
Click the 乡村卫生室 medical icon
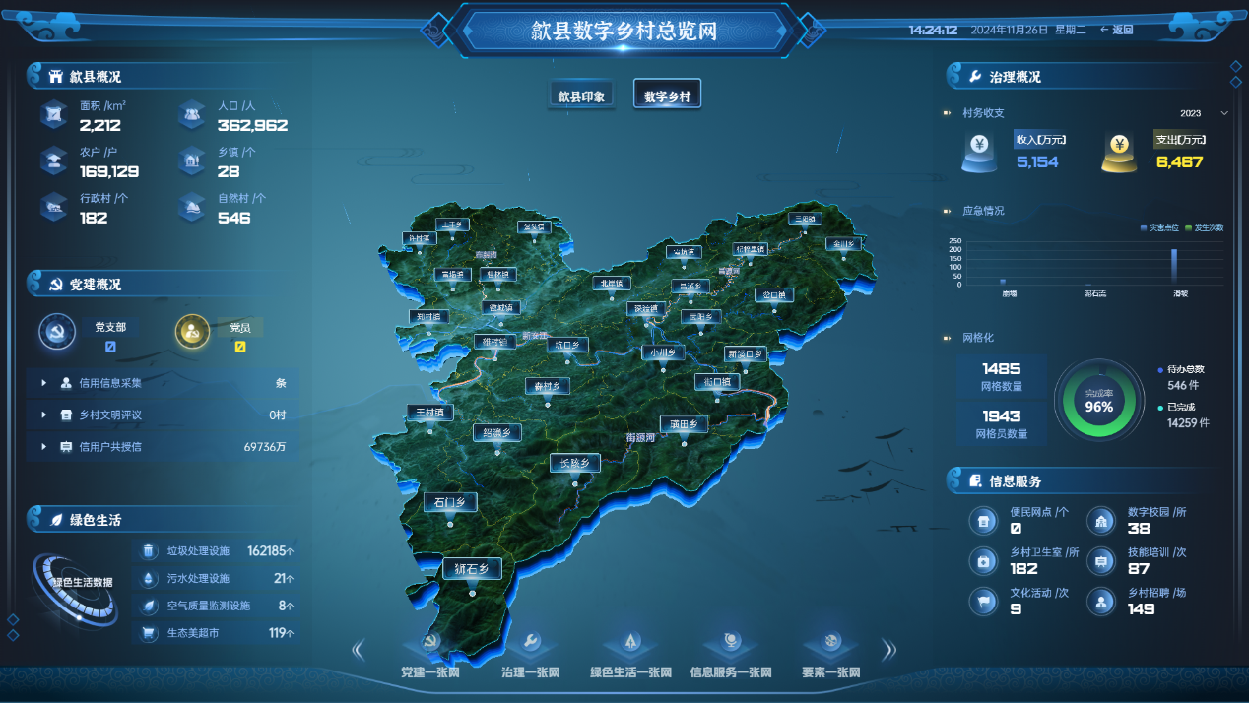point(982,561)
